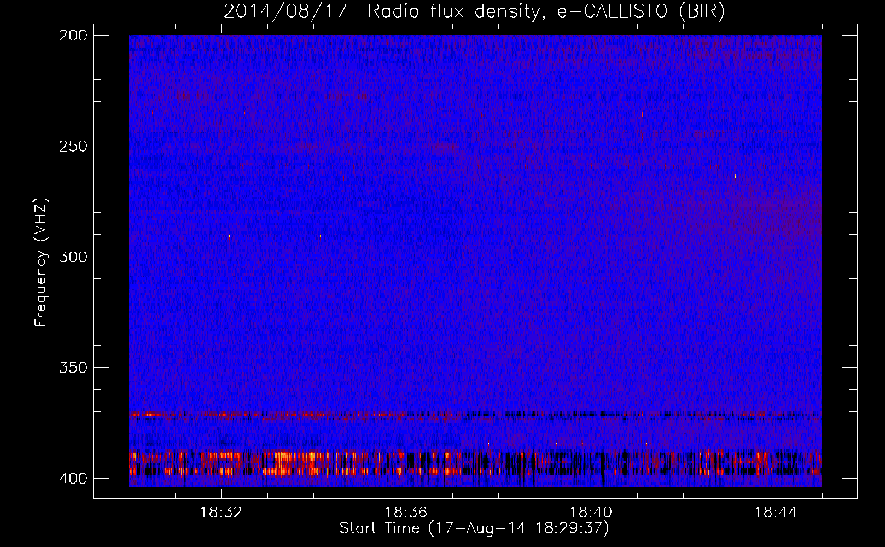Screen dimensions: 885x547
Task: Click the 'Start Time (17-Aug-14 18:29:37)' label
Action: pos(474,528)
